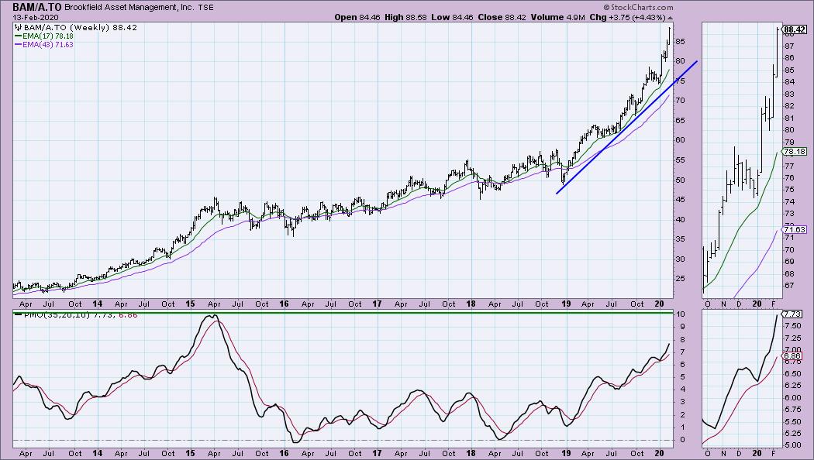Screen dimensions: 814x460
Task: Click the D month label under the zoom price panel
Action: [740, 304]
